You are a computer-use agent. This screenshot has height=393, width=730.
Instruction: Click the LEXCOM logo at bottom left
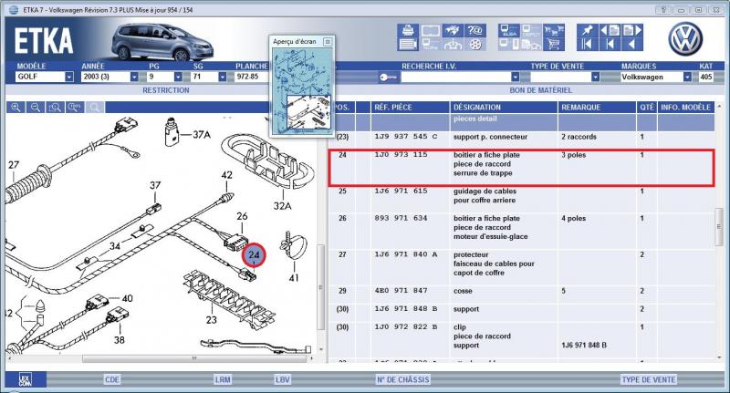click(x=26, y=379)
